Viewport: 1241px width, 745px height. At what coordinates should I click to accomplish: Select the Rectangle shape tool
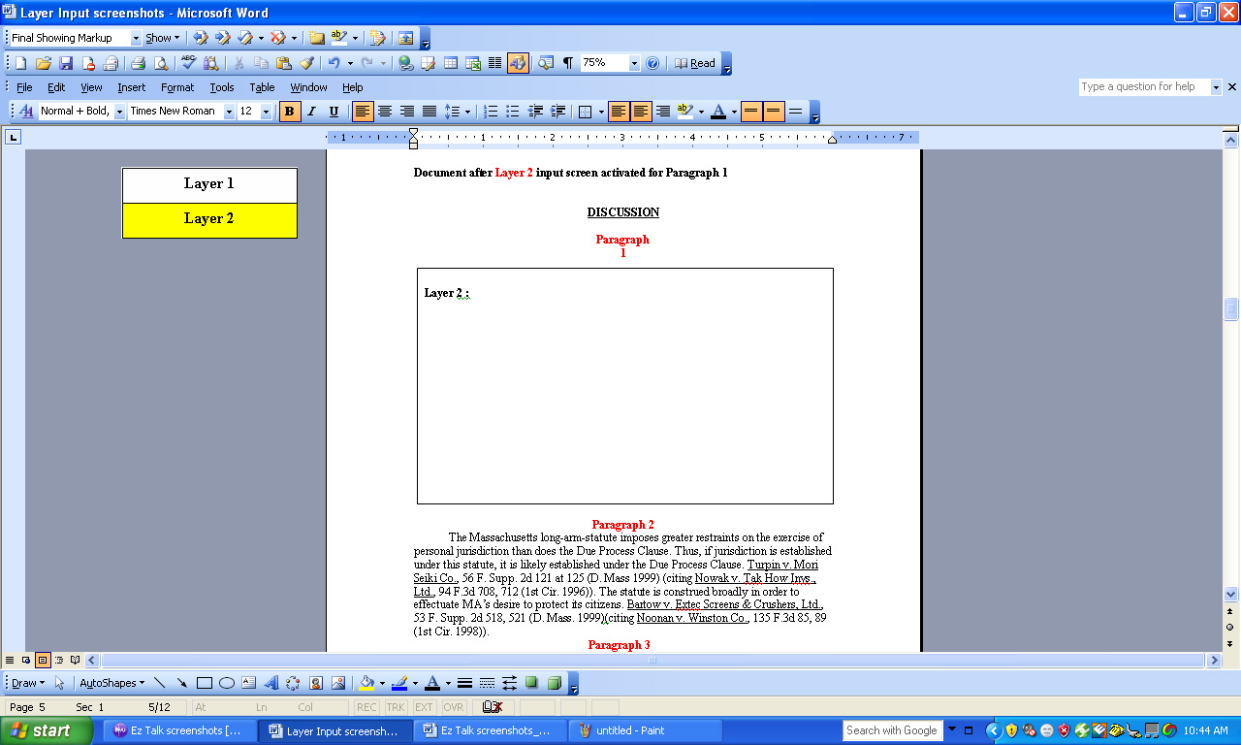(205, 683)
